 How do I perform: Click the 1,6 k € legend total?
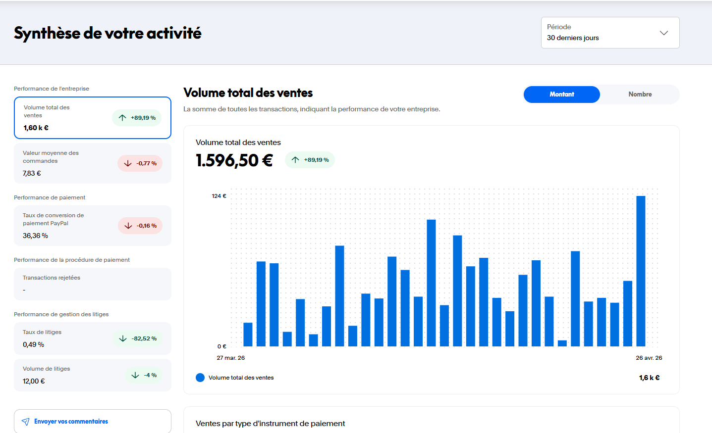[649, 378]
